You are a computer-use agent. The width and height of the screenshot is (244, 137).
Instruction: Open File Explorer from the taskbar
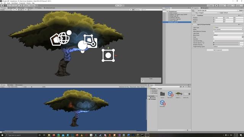(49, 135)
